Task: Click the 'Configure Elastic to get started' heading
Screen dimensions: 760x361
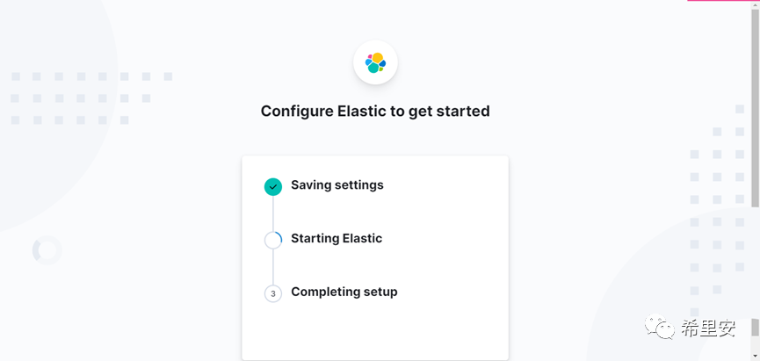Action: (x=375, y=112)
